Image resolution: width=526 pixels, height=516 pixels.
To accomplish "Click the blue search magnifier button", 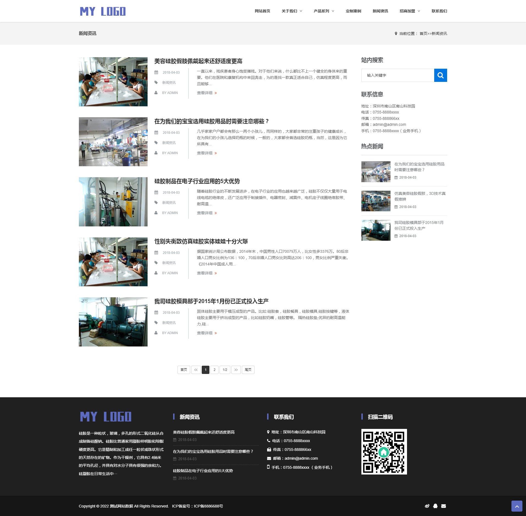I will (440, 75).
